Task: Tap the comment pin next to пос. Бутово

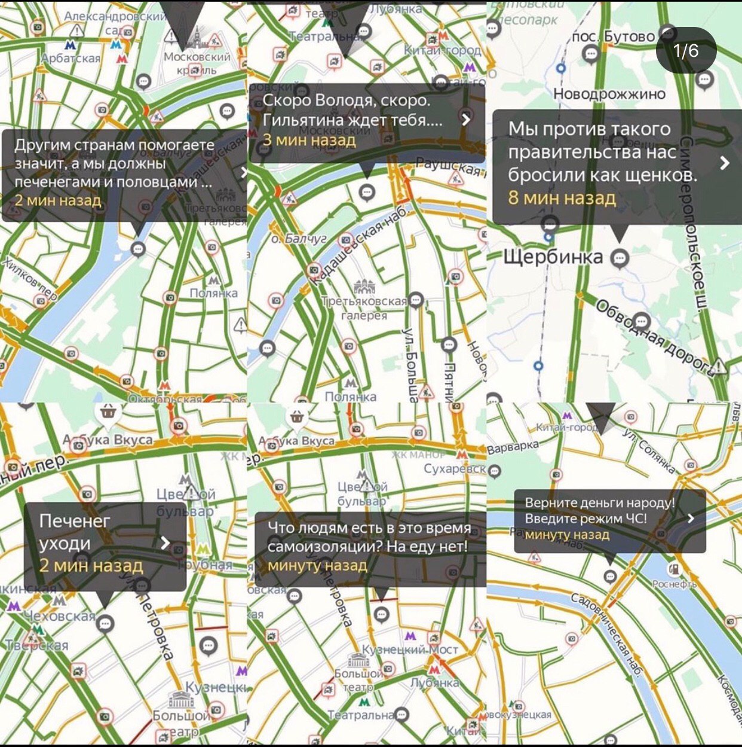Action: click(x=591, y=54)
